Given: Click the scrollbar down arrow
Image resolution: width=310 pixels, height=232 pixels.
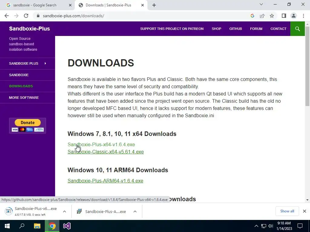Looking at the screenshot, I should pos(307,200).
